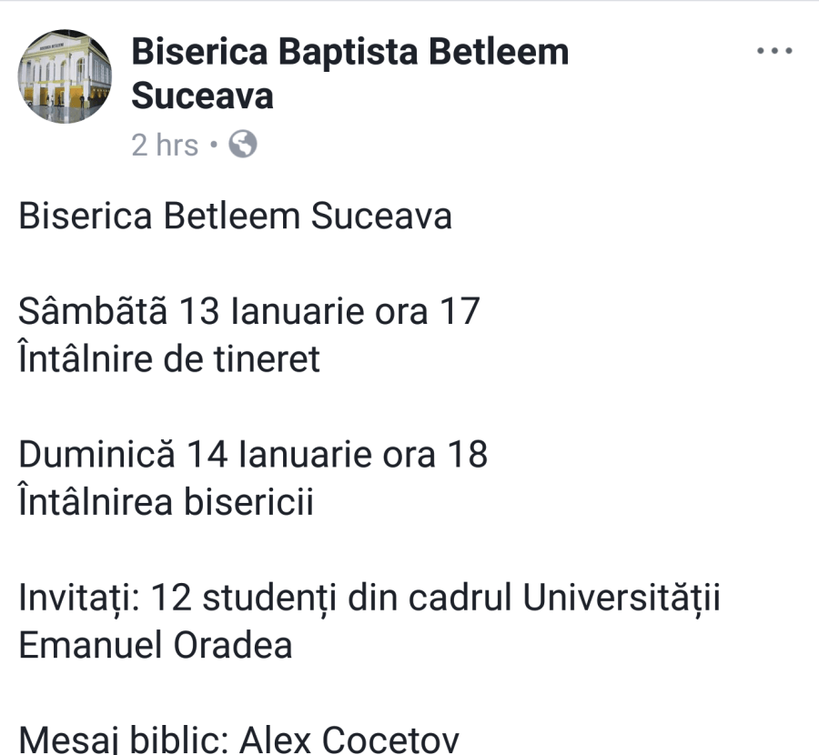Open the post options three-dots menu

tap(775, 51)
